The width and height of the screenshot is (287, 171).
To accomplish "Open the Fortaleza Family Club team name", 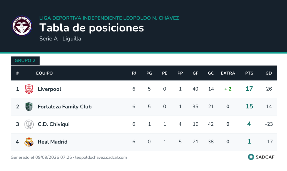I will (65, 107).
